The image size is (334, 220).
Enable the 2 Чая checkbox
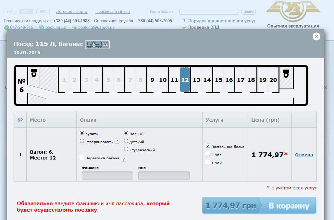(x=208, y=154)
